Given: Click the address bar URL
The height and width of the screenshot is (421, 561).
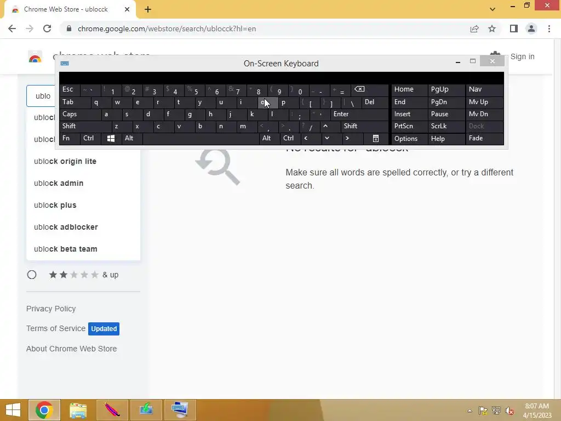Looking at the screenshot, I should [x=167, y=29].
